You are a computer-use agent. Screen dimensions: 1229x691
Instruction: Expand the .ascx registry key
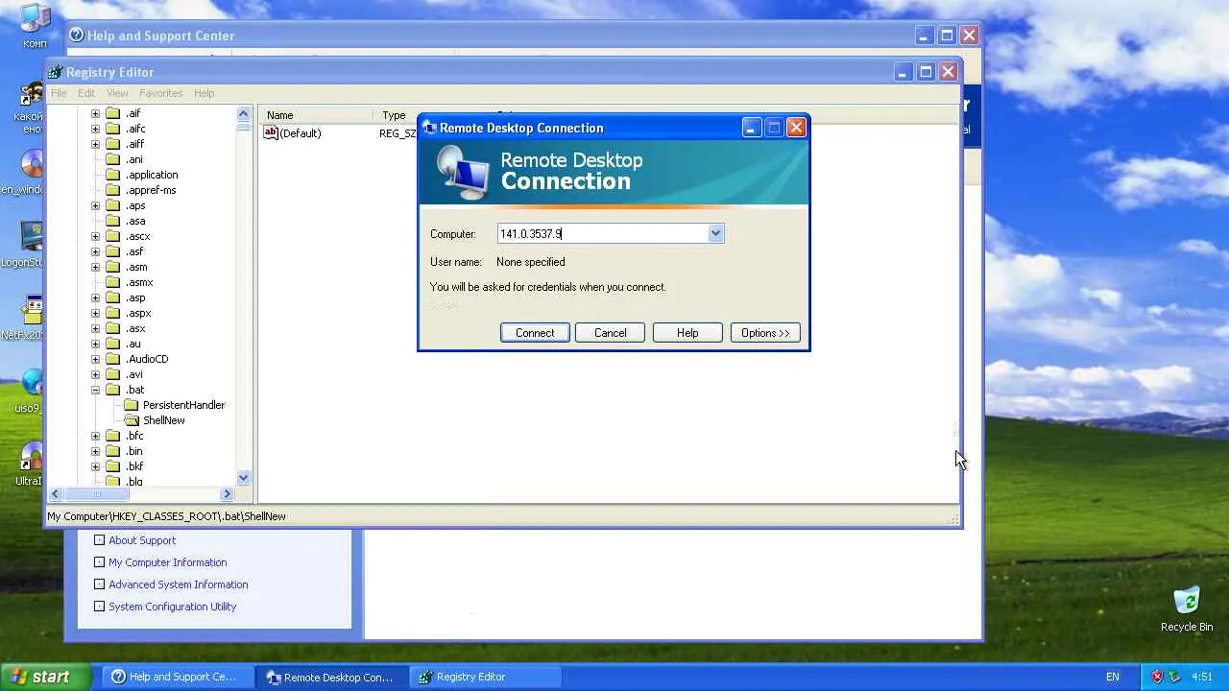click(x=95, y=236)
